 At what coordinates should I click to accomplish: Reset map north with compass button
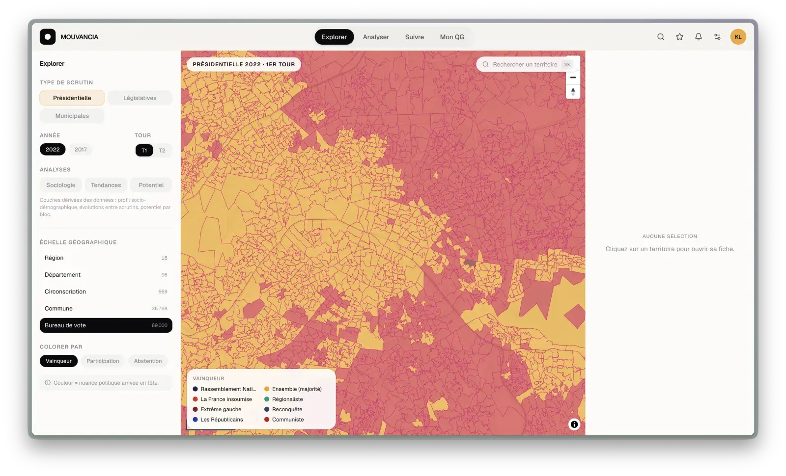(x=573, y=91)
